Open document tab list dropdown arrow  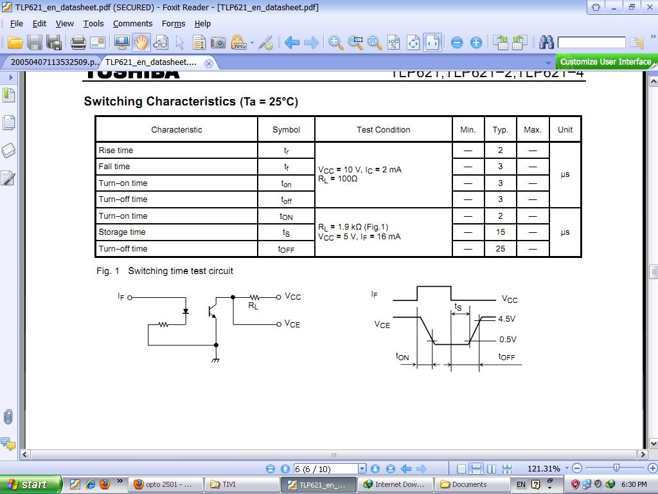[x=548, y=63]
